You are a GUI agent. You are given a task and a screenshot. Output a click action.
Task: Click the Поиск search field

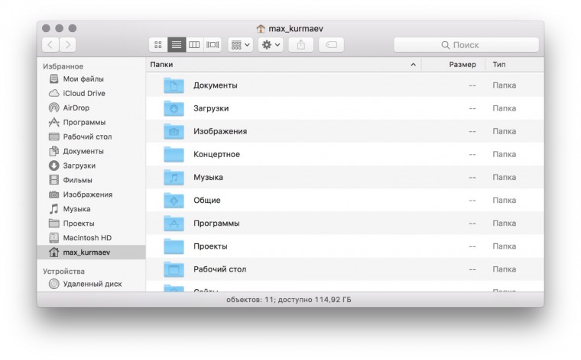(x=466, y=45)
